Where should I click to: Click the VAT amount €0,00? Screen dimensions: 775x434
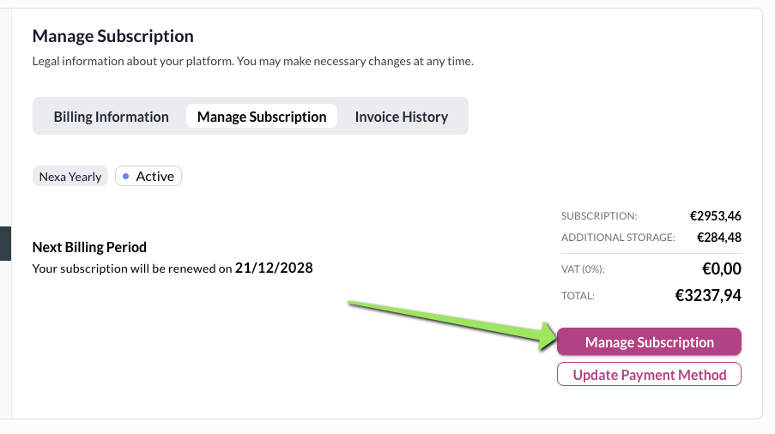pos(721,269)
